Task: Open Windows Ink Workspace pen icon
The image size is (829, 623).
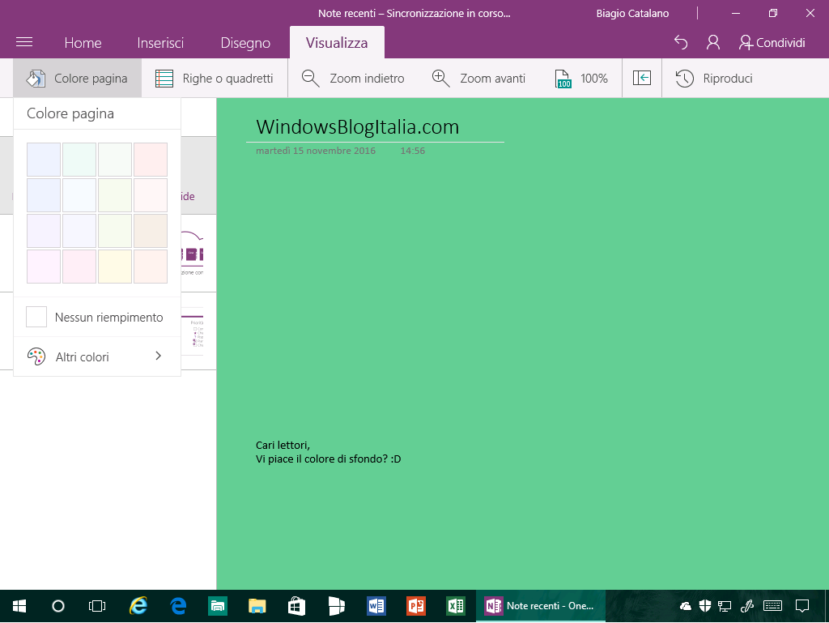Action: pos(747,606)
